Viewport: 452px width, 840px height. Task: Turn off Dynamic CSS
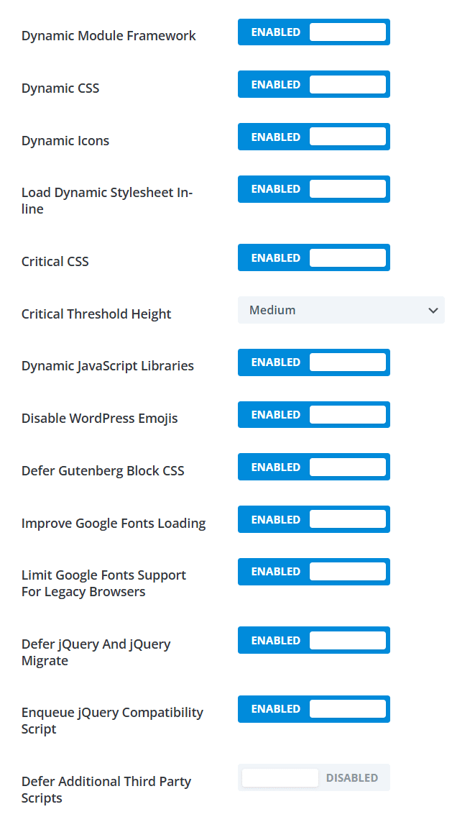(314, 84)
